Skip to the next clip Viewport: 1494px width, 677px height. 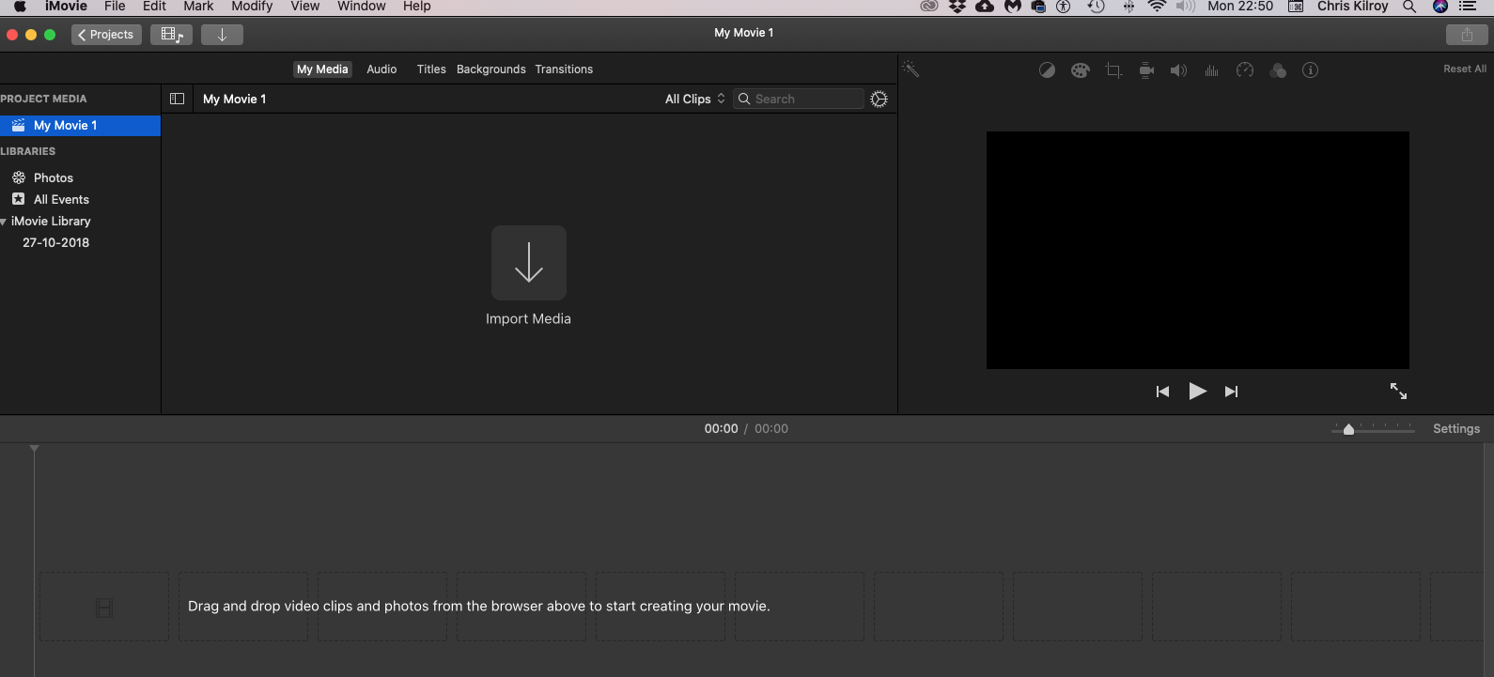pyautogui.click(x=1232, y=392)
